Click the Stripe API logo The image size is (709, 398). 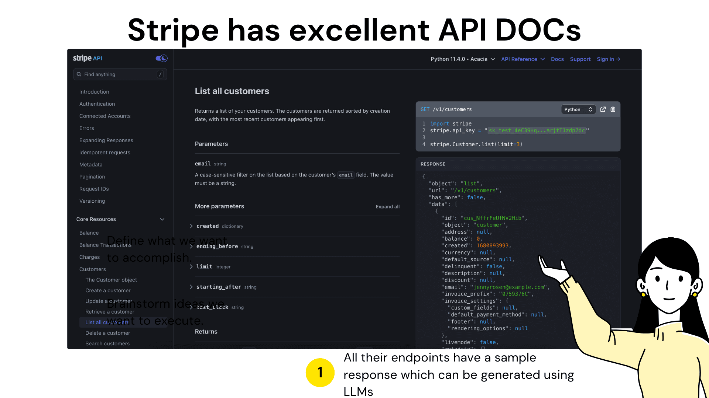tap(88, 58)
